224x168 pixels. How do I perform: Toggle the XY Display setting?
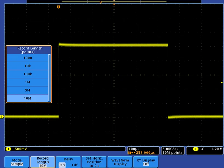[x=146, y=162]
